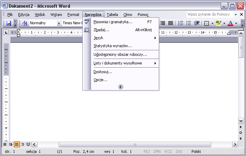
Task: Click the Word document icon in title bar
Action: (x=5, y=6)
